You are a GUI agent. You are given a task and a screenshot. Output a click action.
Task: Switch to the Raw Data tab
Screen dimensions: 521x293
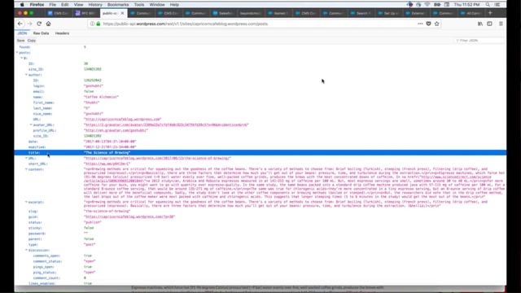pos(41,33)
